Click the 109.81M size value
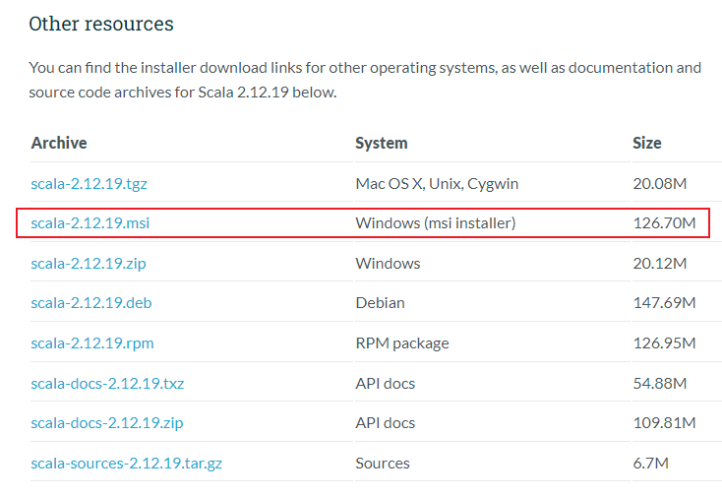722x497 pixels. (664, 423)
